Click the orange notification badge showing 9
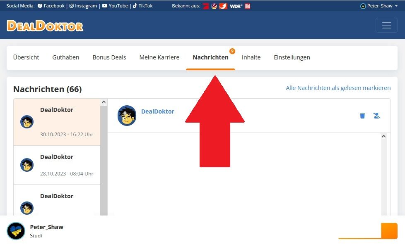 232,51
